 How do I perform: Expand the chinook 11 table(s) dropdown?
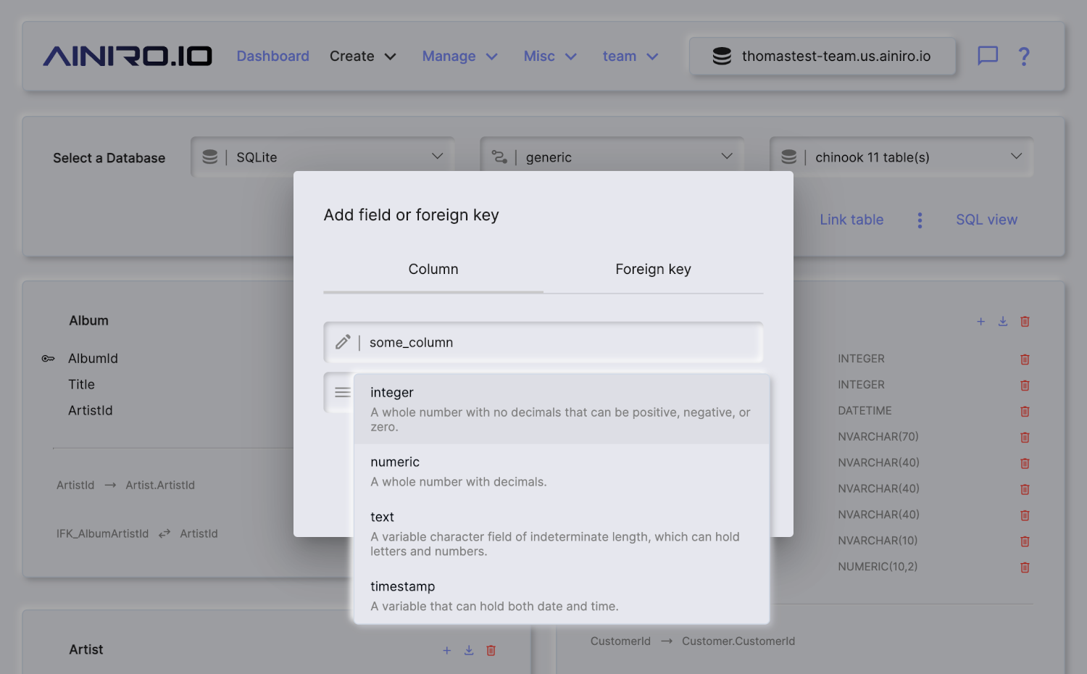(901, 157)
